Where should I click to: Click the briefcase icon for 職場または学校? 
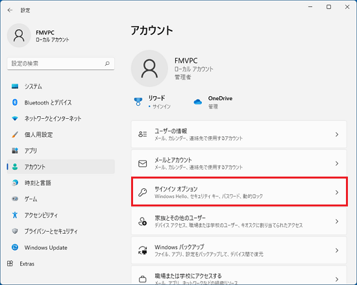143,279
